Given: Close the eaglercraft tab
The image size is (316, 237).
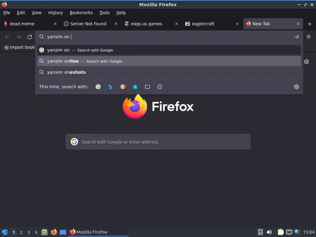Looking at the screenshot, I should tap(237, 24).
